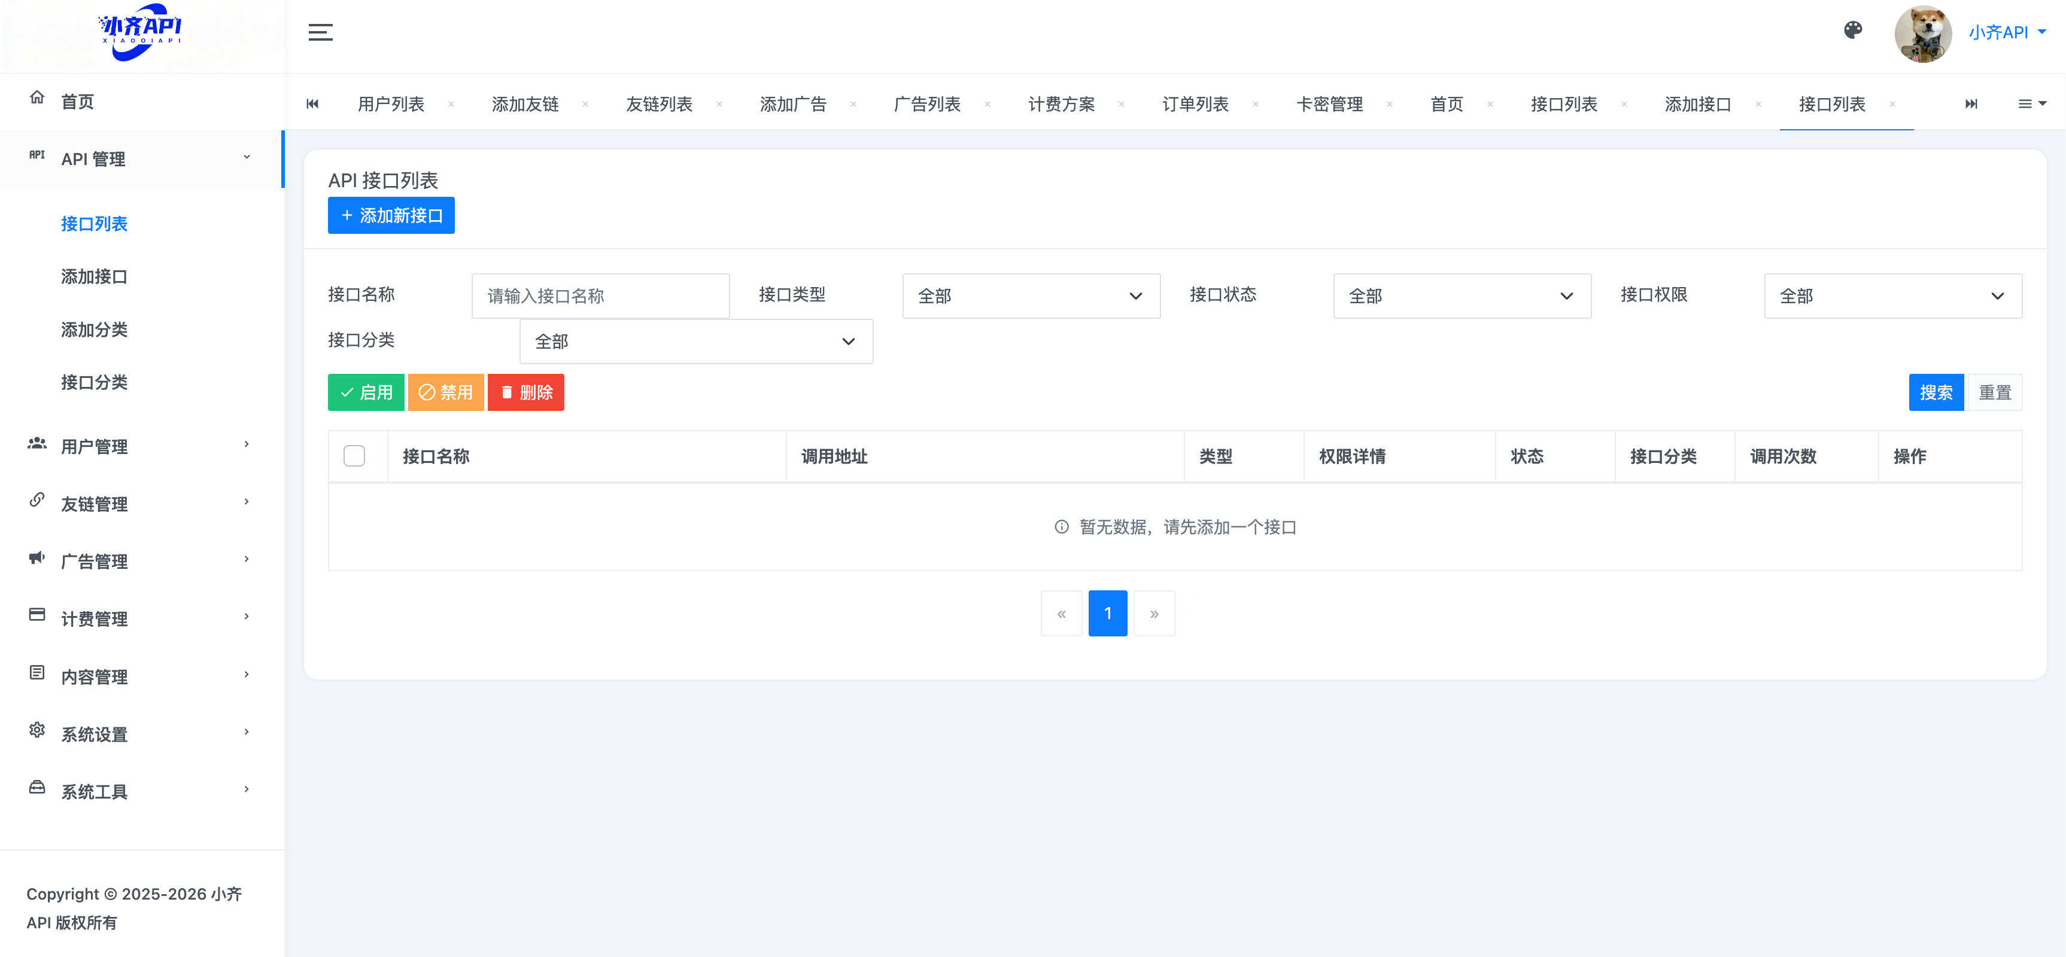Open the 用户管理 sidebar section icon
2066x957 pixels.
pos(37,446)
